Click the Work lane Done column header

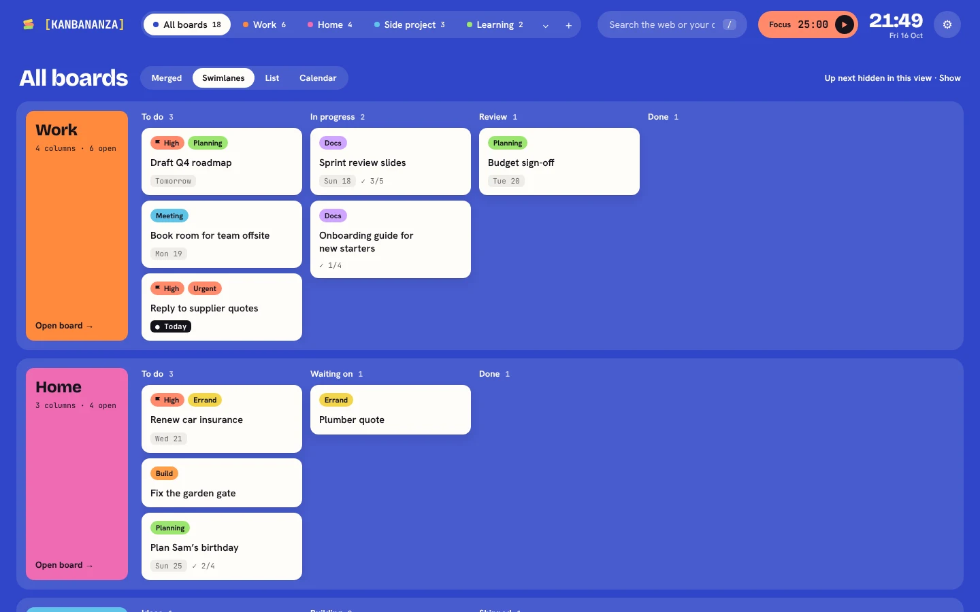[663, 117]
